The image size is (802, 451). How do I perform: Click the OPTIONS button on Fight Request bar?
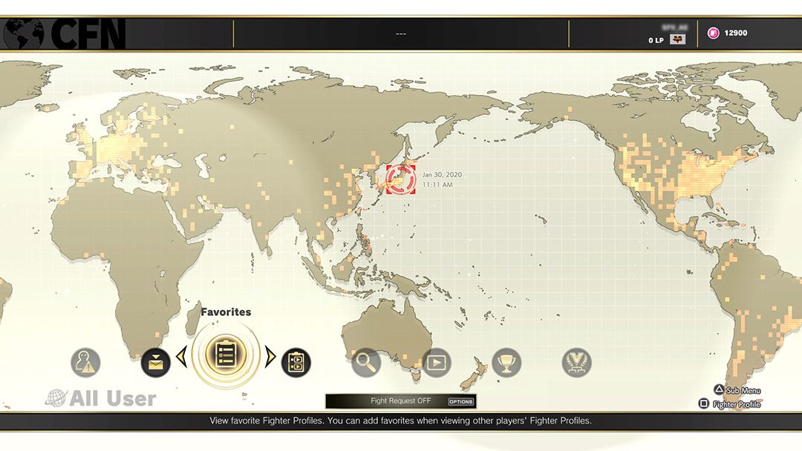click(461, 401)
